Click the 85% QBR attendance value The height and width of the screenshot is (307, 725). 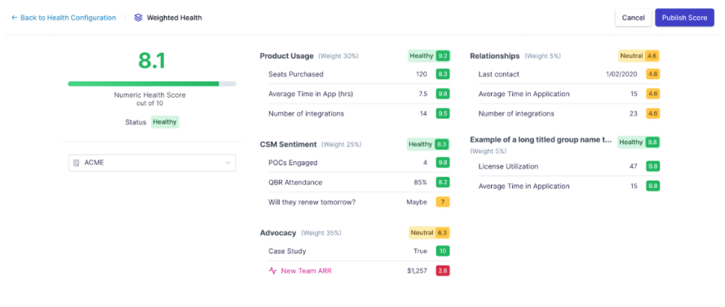pyautogui.click(x=420, y=182)
